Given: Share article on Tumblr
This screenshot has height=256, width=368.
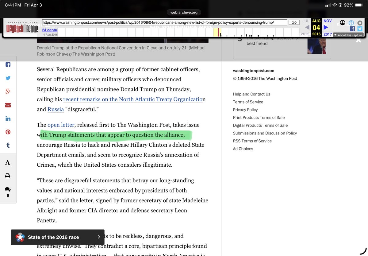Looking at the screenshot, I should [x=8, y=145].
